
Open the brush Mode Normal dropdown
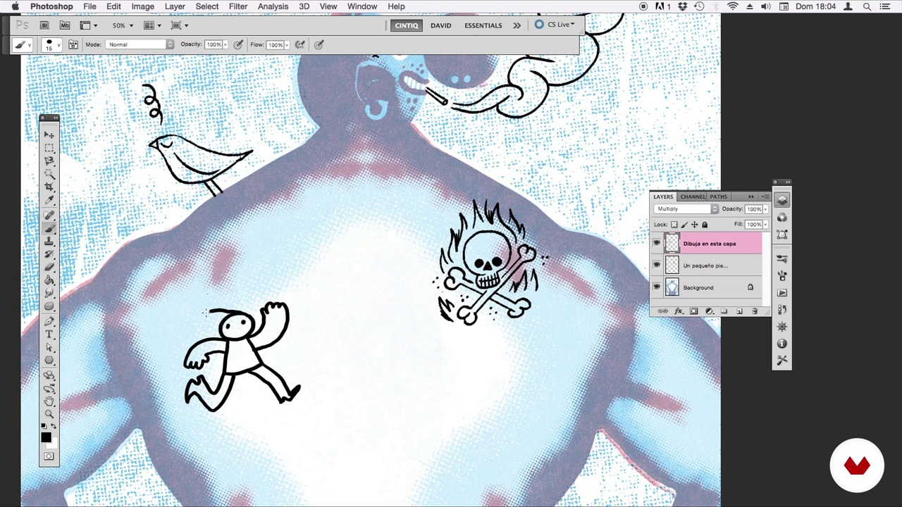pos(140,44)
